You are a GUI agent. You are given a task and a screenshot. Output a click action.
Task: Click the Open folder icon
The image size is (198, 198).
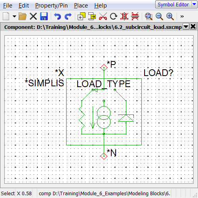[x=23, y=16]
